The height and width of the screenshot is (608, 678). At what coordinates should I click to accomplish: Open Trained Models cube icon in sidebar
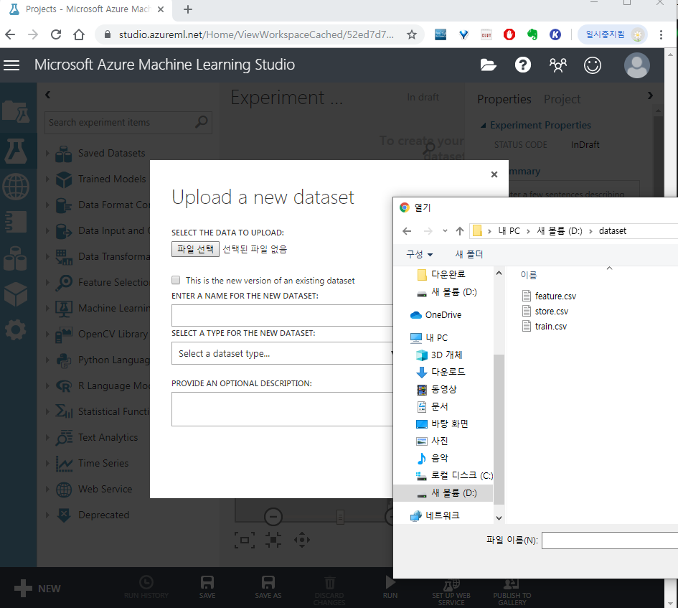click(16, 294)
